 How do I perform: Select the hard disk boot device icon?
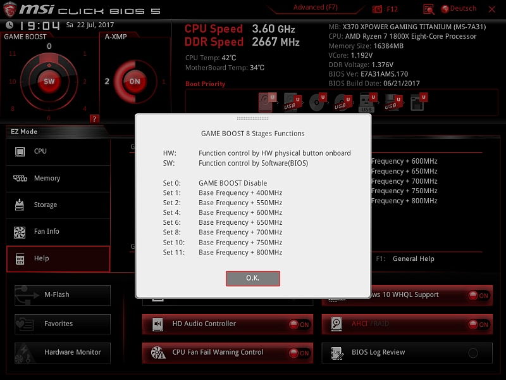[266, 102]
